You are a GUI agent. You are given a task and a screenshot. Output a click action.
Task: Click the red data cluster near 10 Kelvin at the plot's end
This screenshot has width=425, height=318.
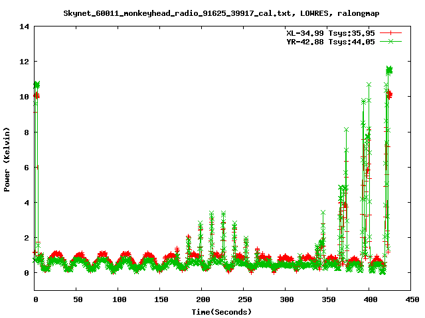coord(390,95)
